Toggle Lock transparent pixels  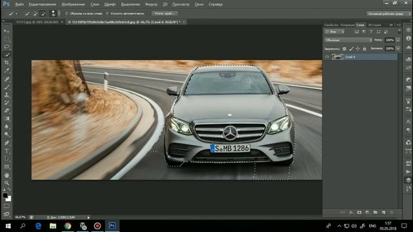[x=344, y=49]
